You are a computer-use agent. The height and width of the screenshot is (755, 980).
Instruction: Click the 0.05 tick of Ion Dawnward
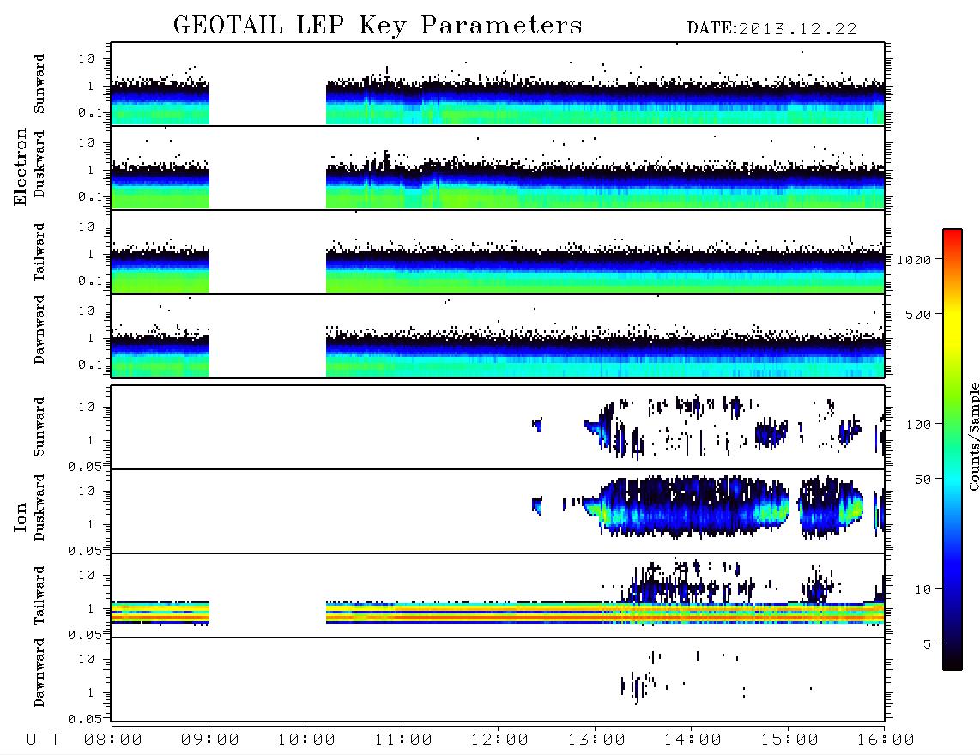[84, 719]
